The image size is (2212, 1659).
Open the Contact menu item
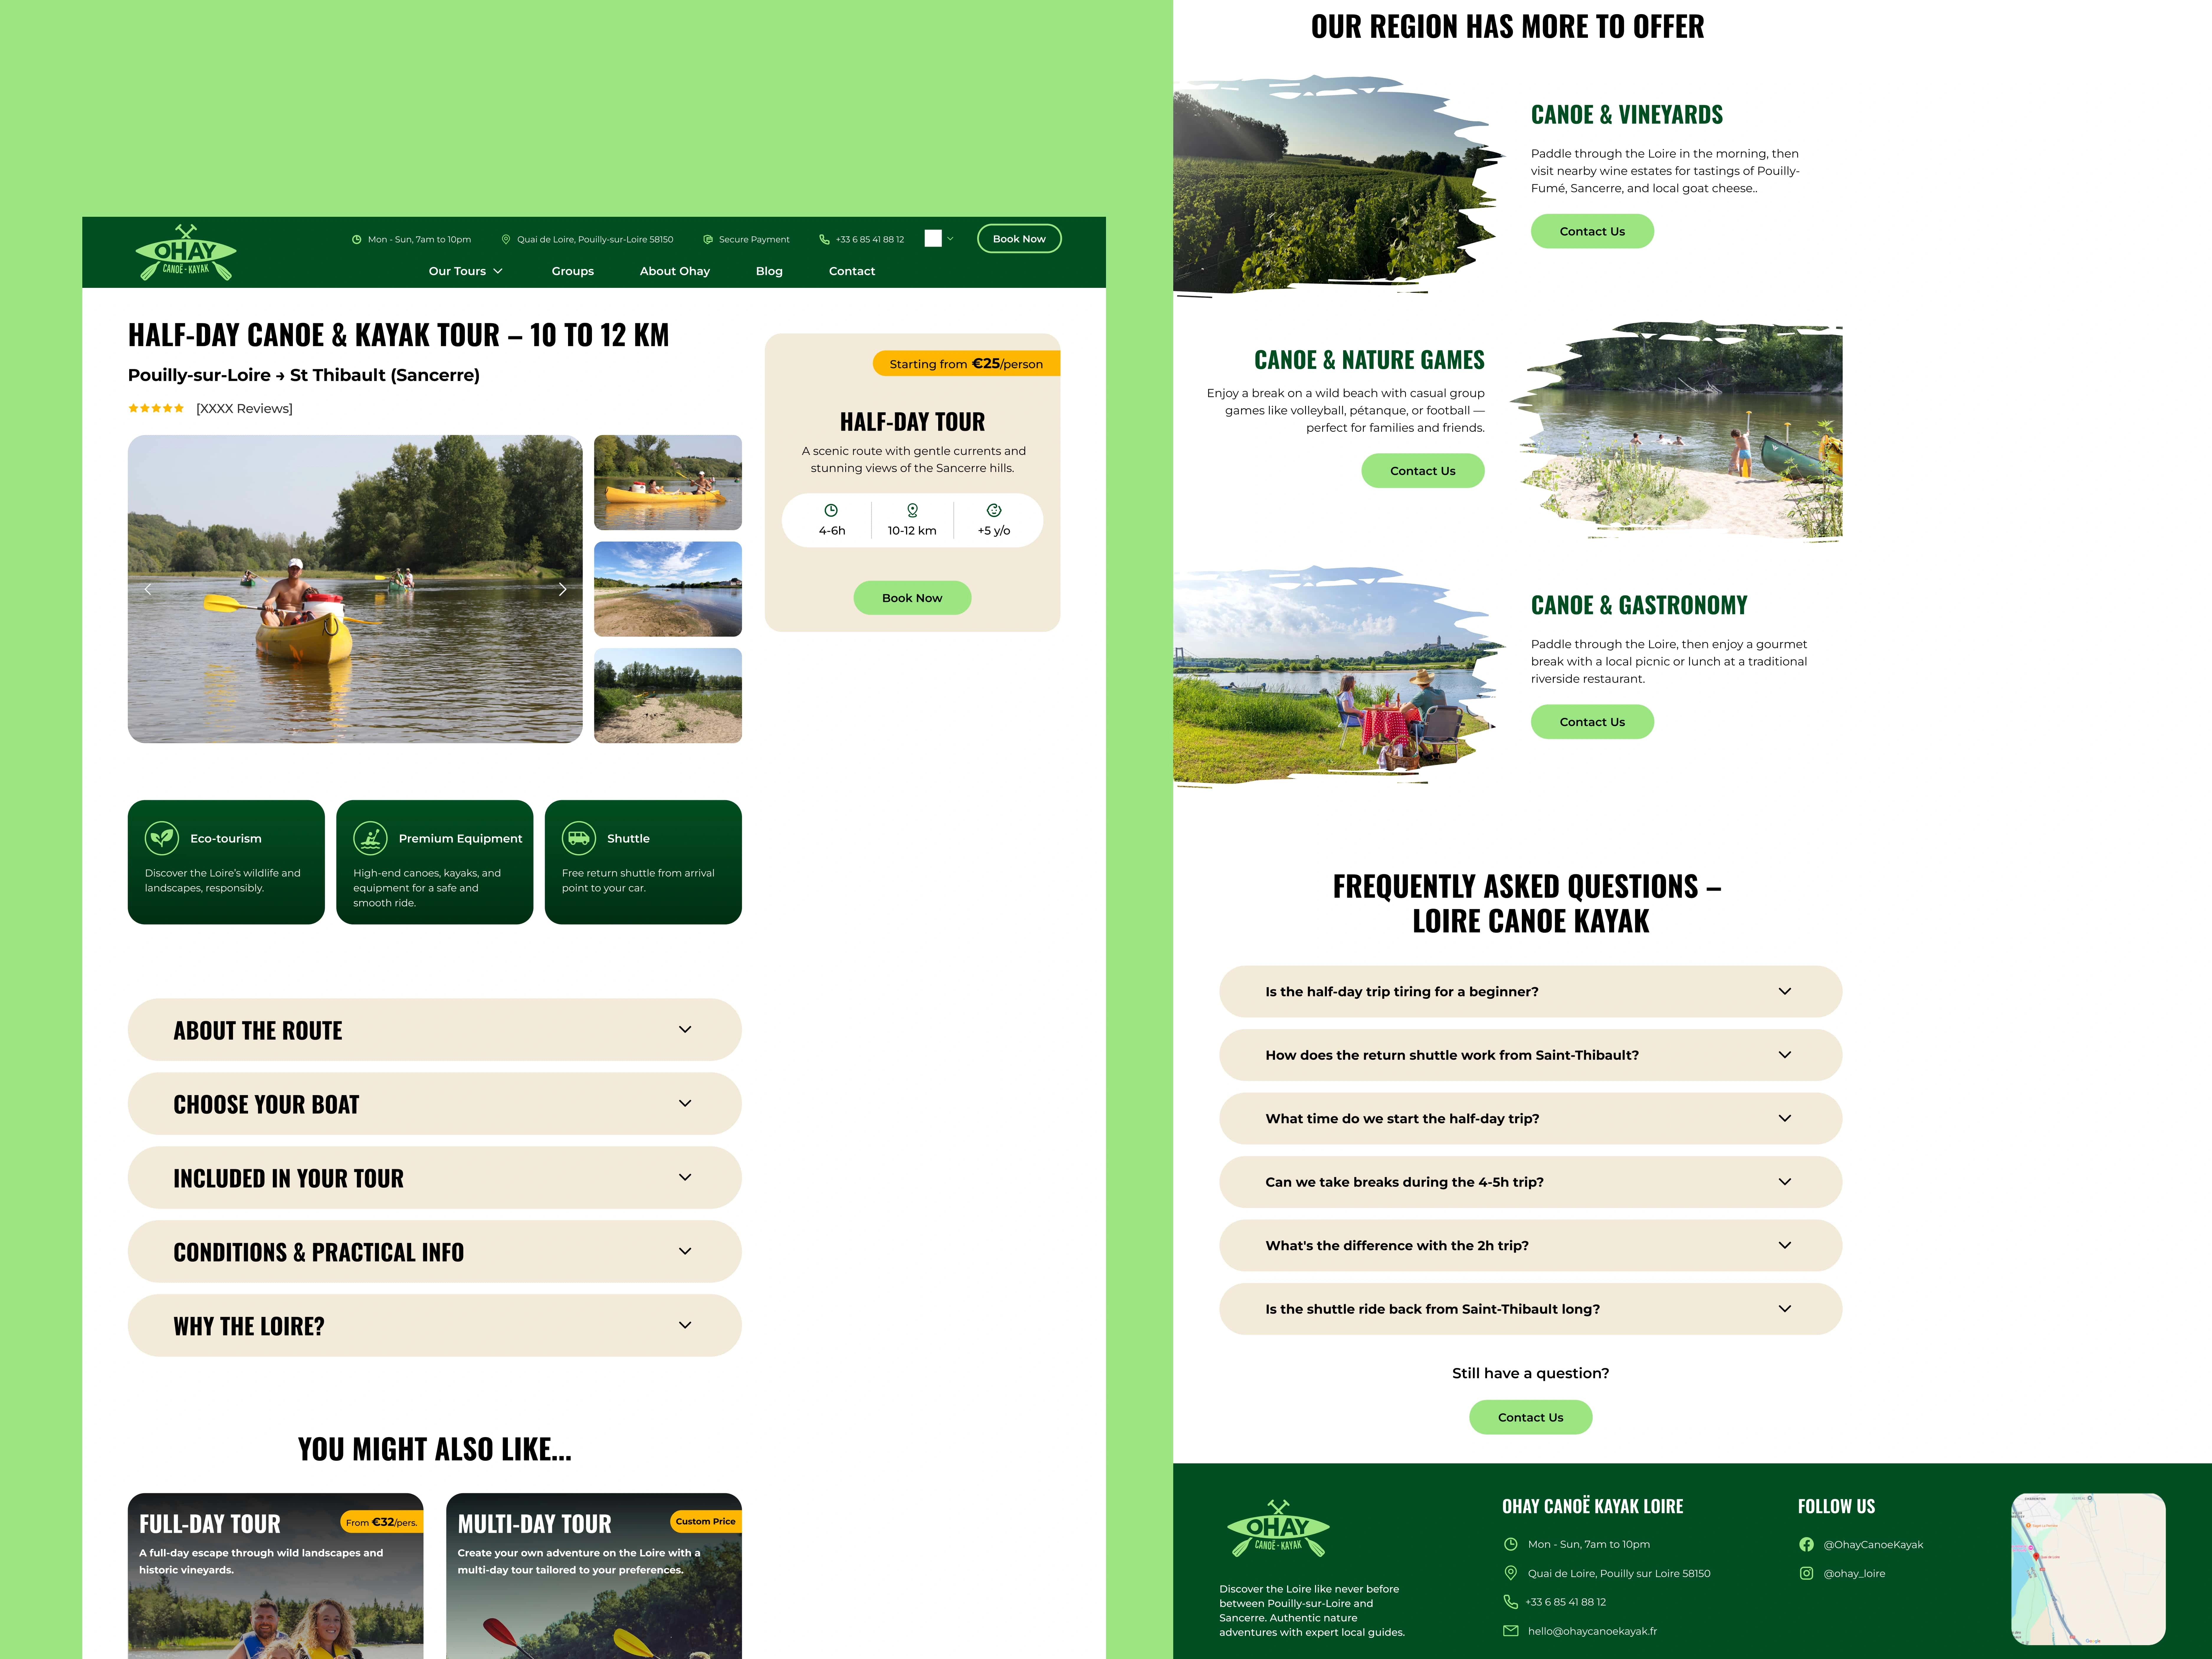tap(852, 271)
